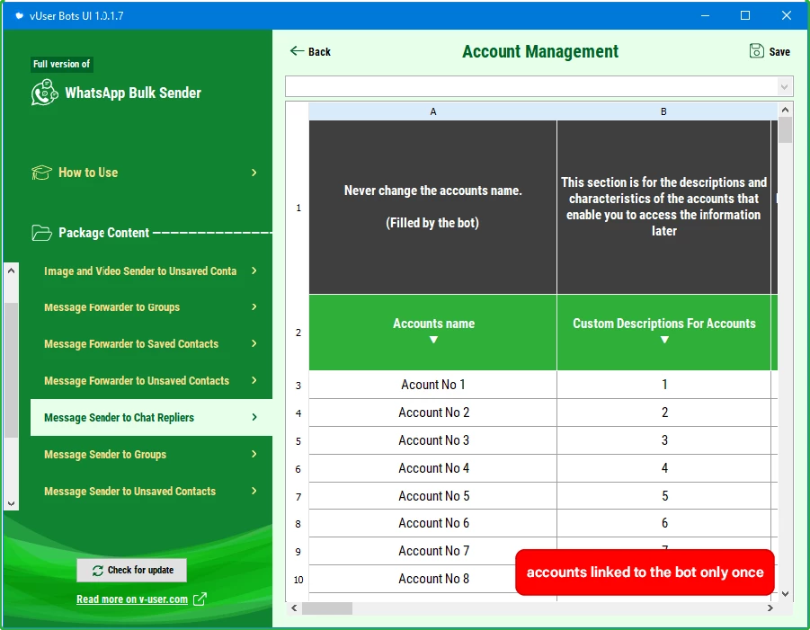Screen dimensions: 810x630
Task: Open the Read more on v-user.com link
Action: click(132, 599)
